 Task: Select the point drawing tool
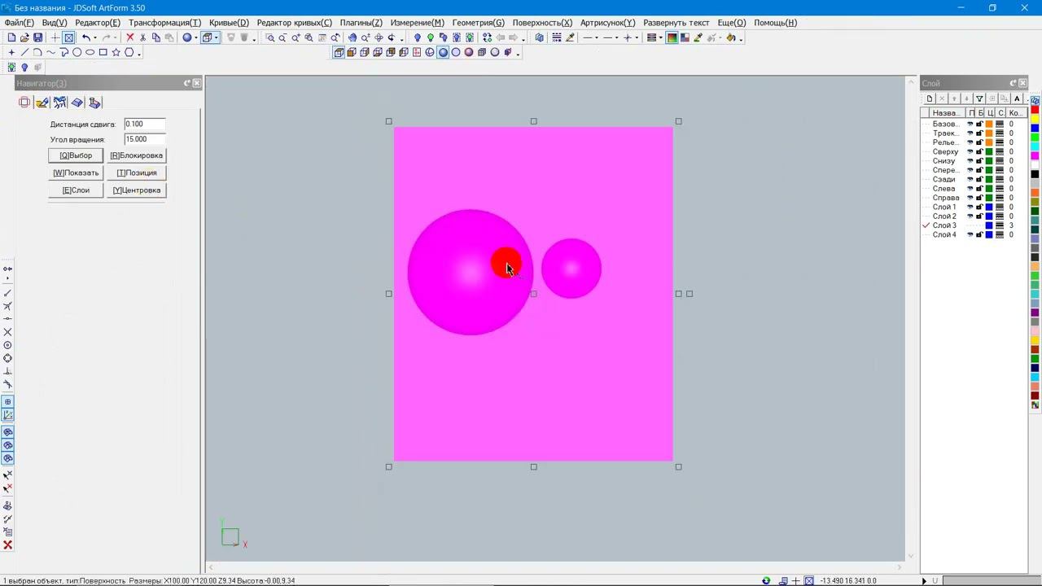(11, 52)
